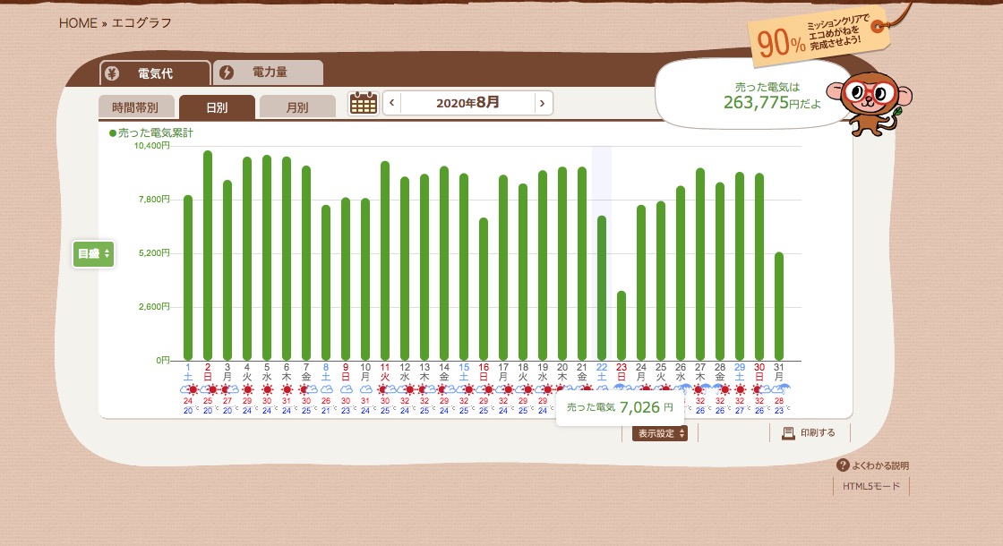Image resolution: width=1003 pixels, height=546 pixels.
Task: Click date label 30 日
Action: (759, 372)
